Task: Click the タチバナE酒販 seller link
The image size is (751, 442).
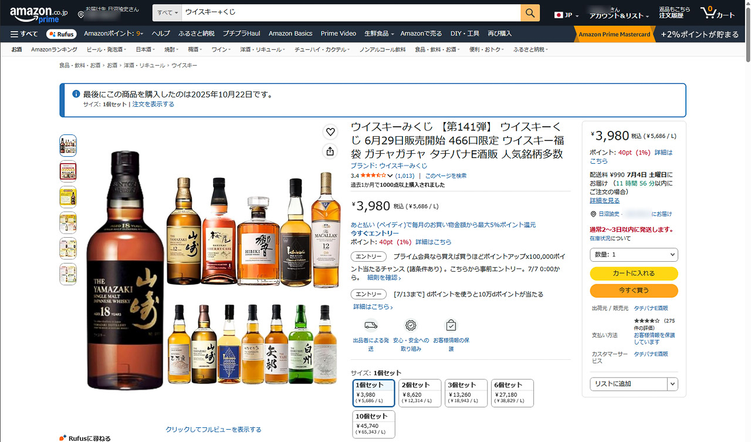Action: tap(651, 308)
